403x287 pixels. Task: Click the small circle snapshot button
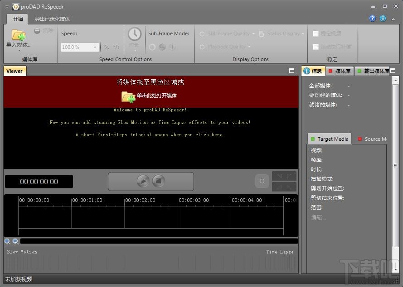coord(262,181)
